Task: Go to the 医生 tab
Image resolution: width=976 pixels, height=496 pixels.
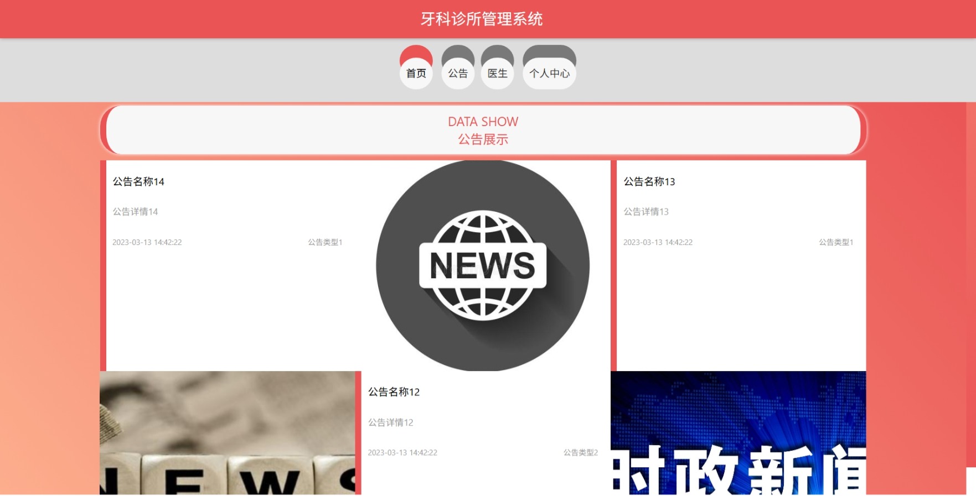Action: (x=497, y=67)
